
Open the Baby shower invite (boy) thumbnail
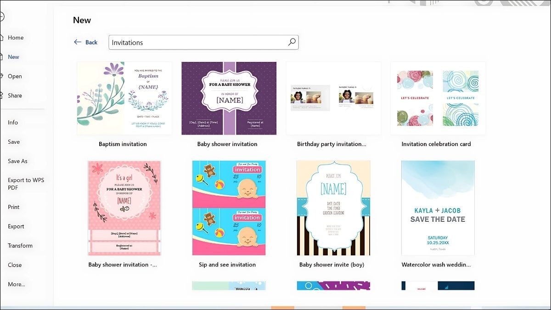coord(333,208)
